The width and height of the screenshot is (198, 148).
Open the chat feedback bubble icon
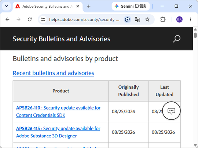tap(171, 111)
